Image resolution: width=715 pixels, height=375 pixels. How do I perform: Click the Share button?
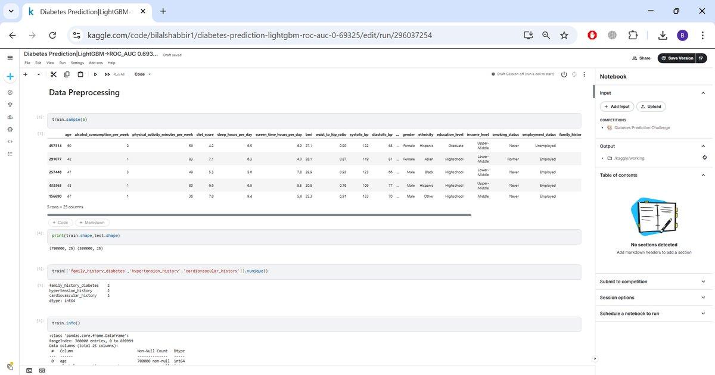click(641, 58)
